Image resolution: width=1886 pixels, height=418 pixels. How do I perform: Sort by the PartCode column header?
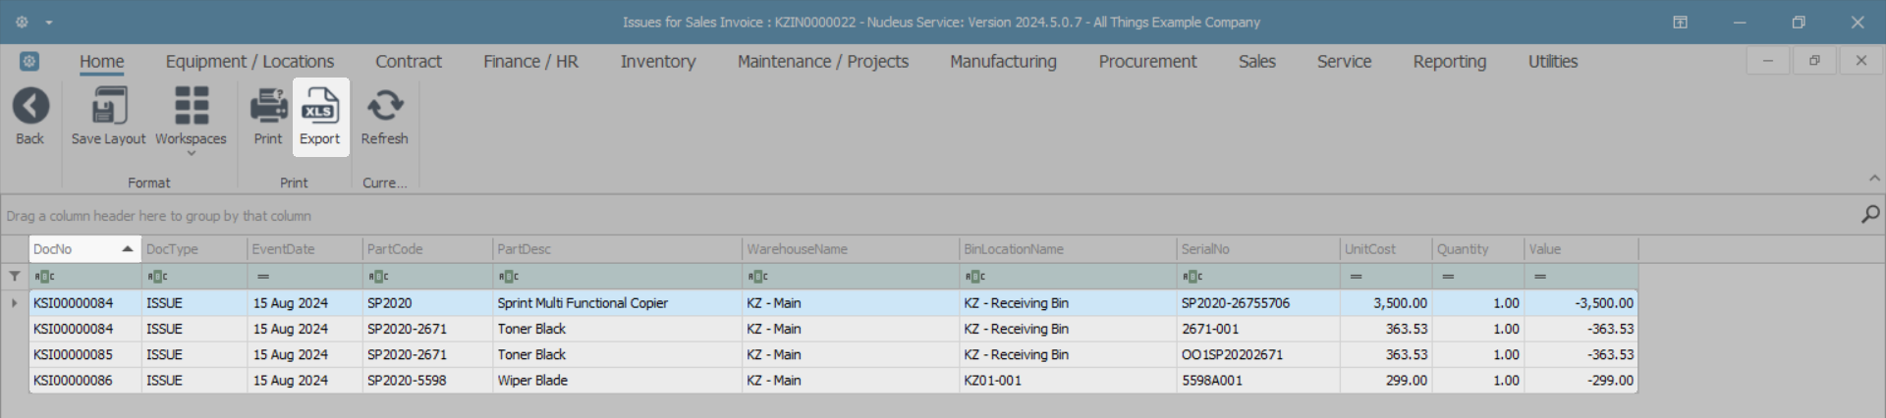[x=426, y=249]
